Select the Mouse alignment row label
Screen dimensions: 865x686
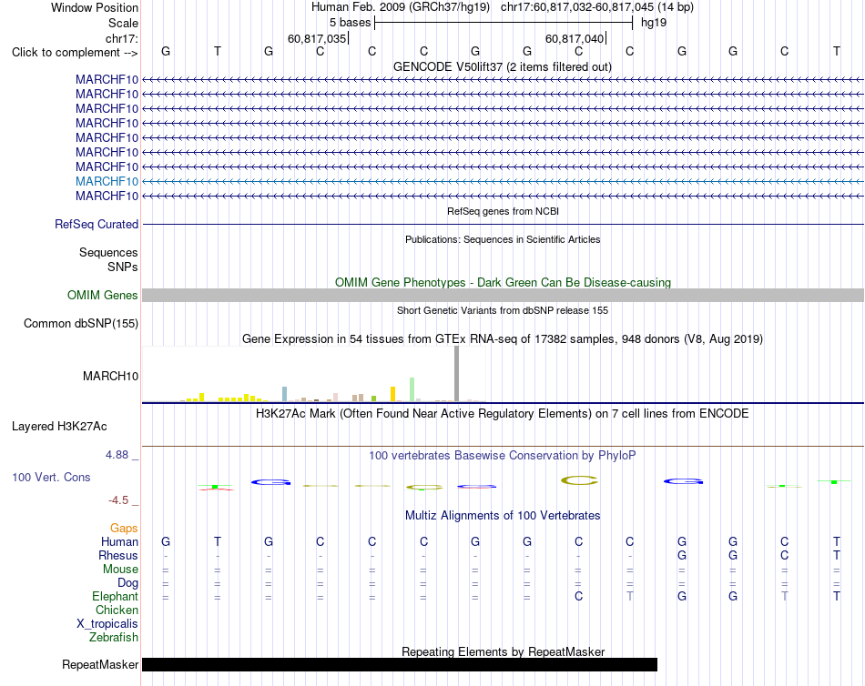[121, 570]
